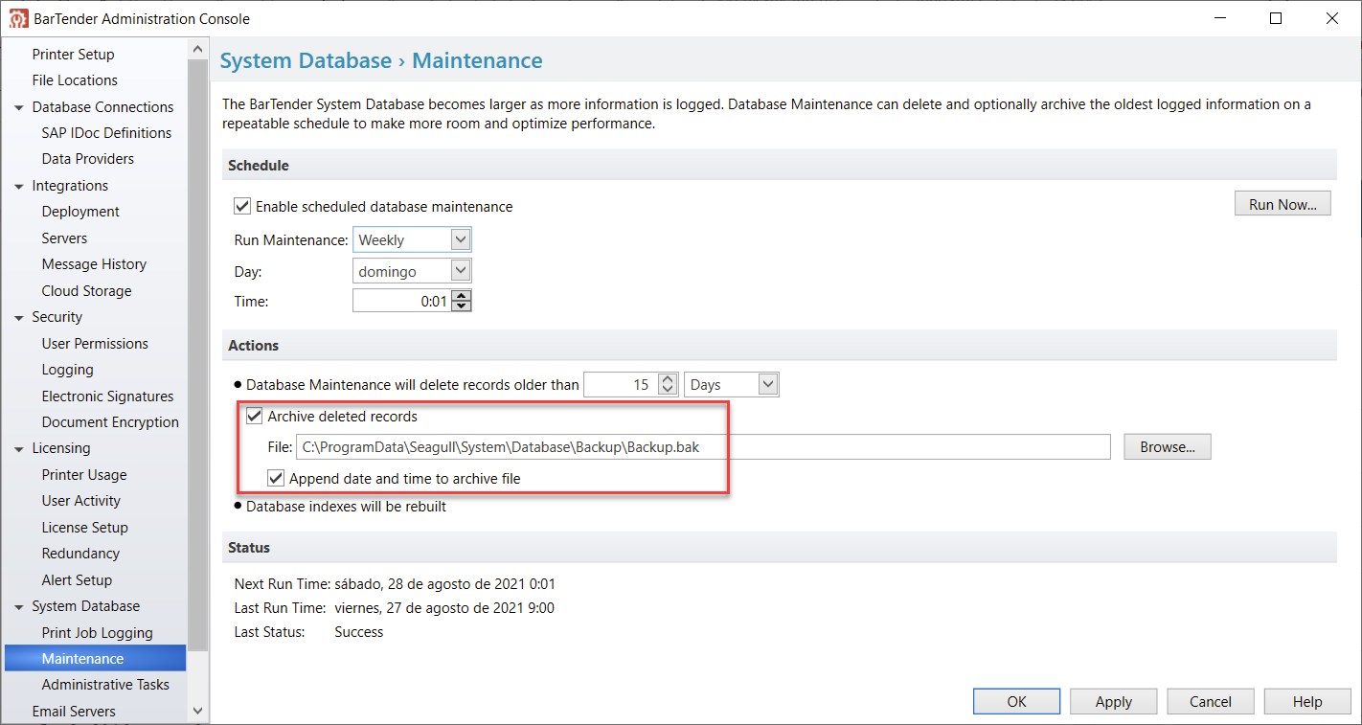Click the Apply button
The image size is (1362, 725).
1113,701
